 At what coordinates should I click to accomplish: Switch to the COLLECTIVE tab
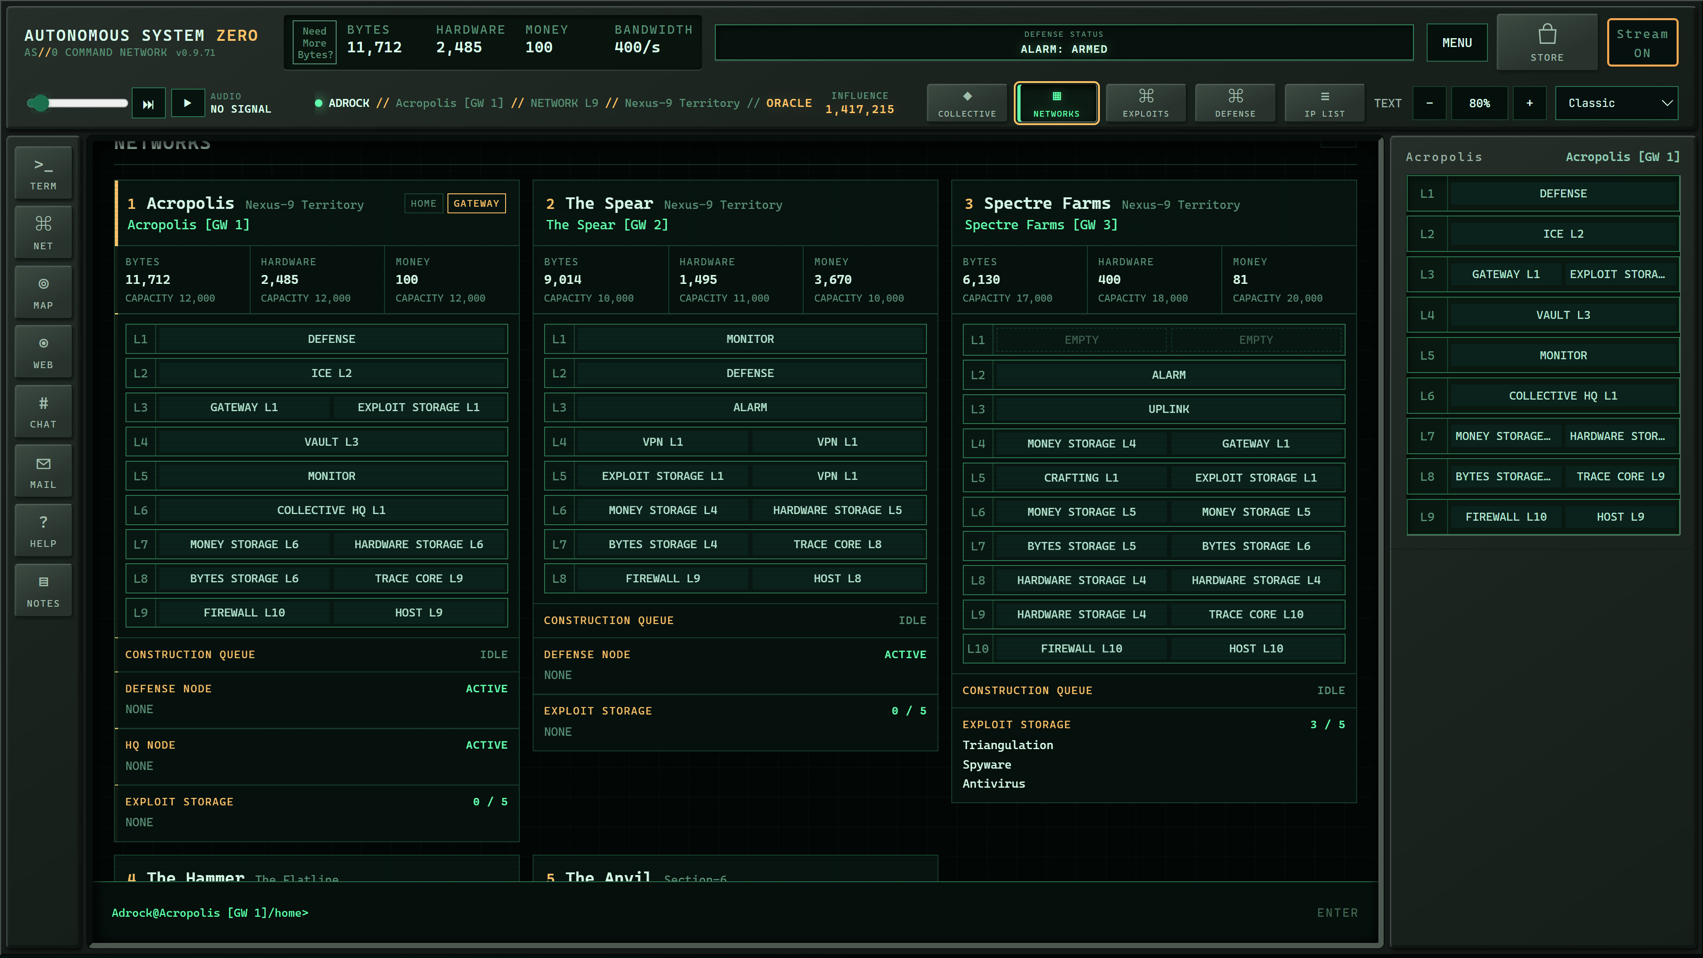click(966, 103)
